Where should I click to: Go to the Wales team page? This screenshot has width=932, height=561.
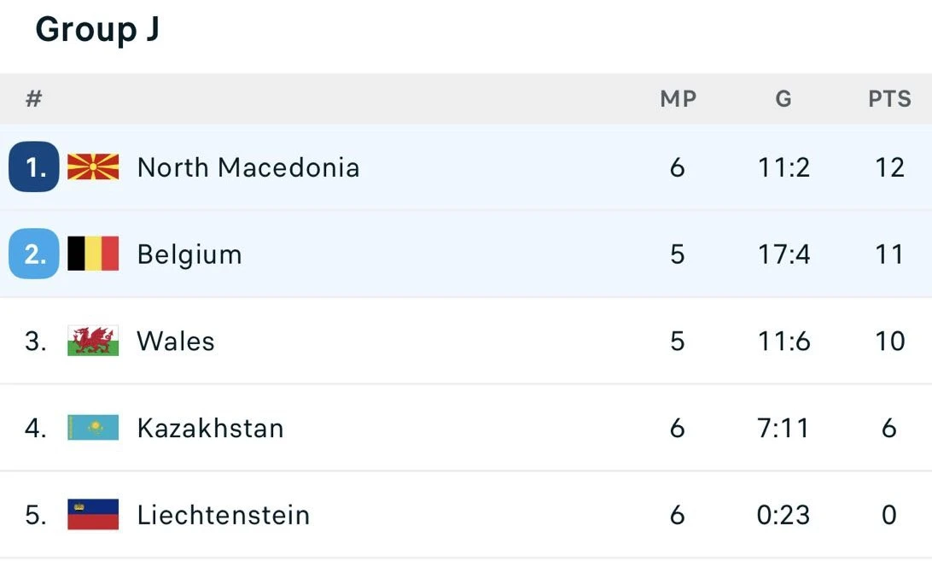tap(176, 341)
